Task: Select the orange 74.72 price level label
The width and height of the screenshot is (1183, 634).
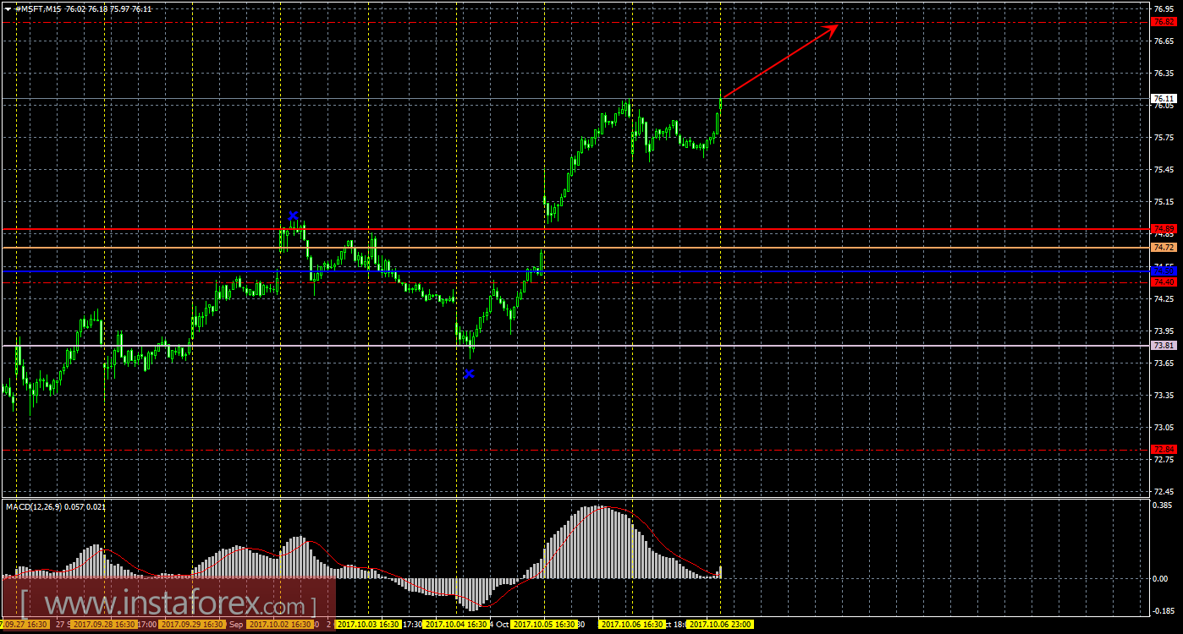Action: point(1164,248)
